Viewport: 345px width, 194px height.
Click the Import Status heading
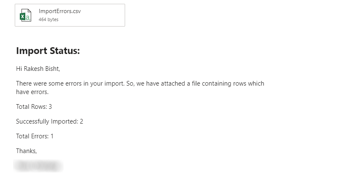48,51
